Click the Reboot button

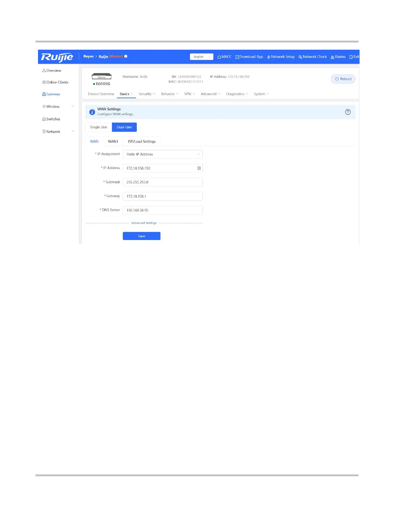[343, 79]
